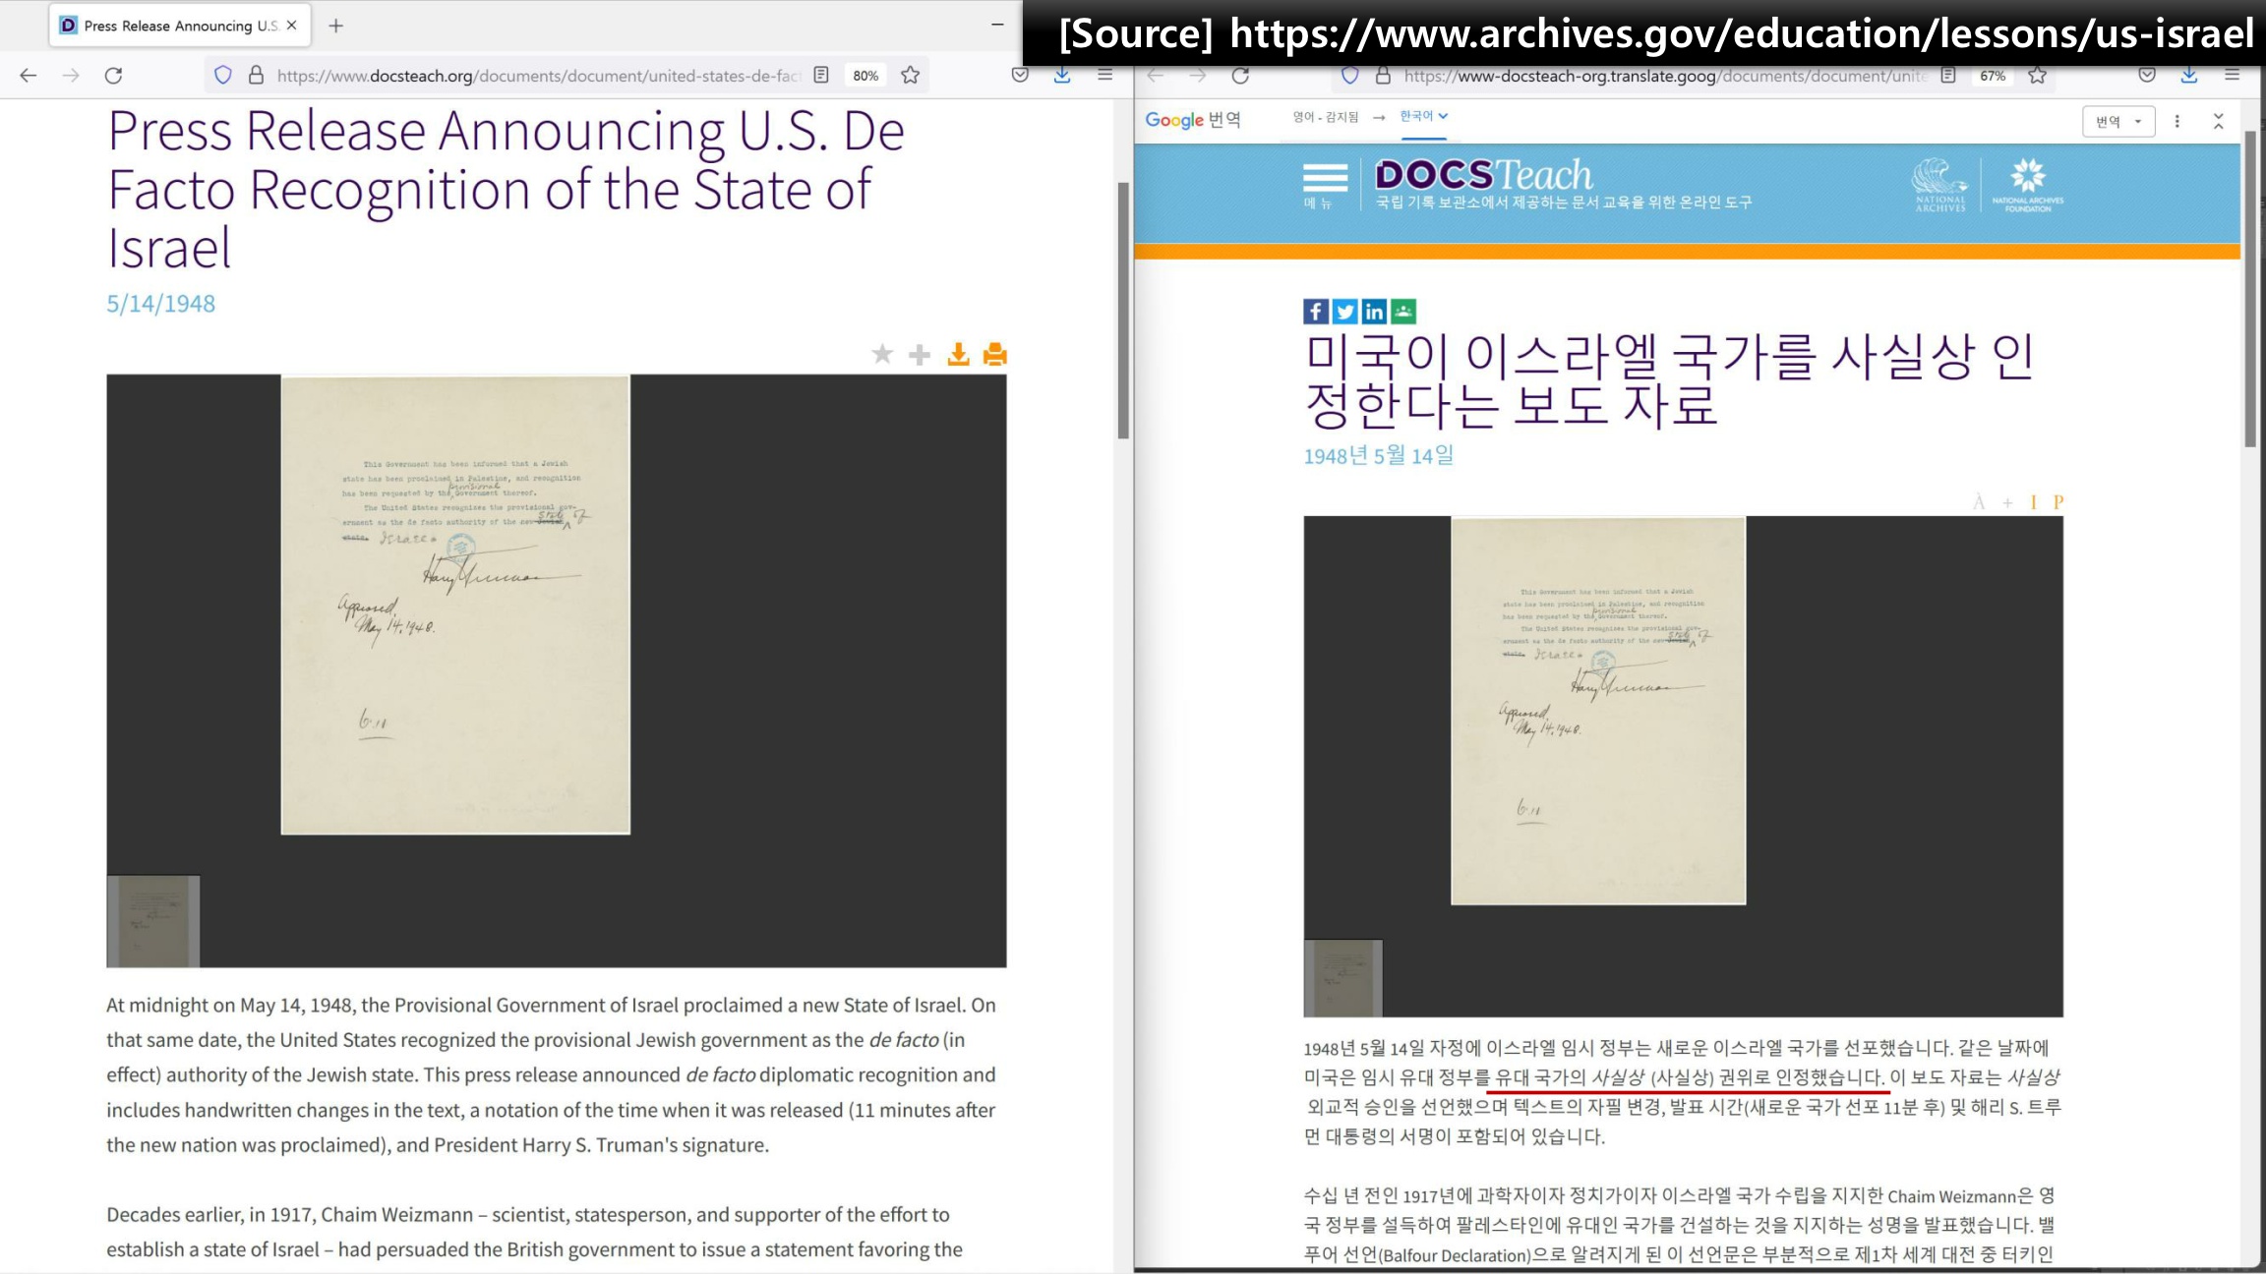This screenshot has width=2266, height=1274.
Task: Toggle bookmark star in right browser
Action: [x=2037, y=76]
